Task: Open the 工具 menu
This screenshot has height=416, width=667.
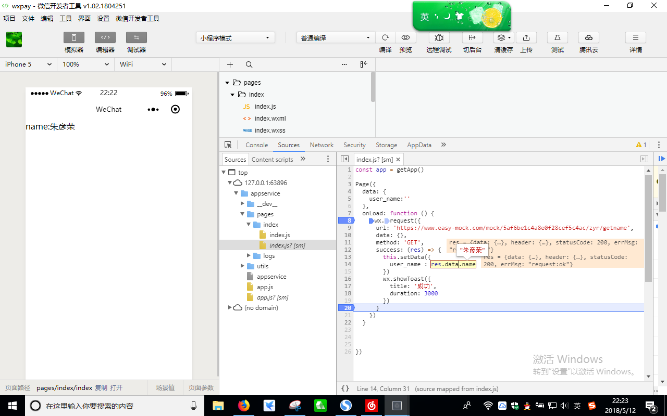Action: point(66,18)
